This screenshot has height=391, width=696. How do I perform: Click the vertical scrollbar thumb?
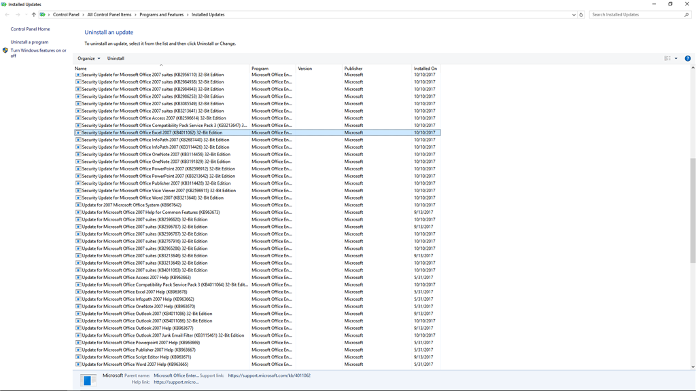(x=693, y=210)
